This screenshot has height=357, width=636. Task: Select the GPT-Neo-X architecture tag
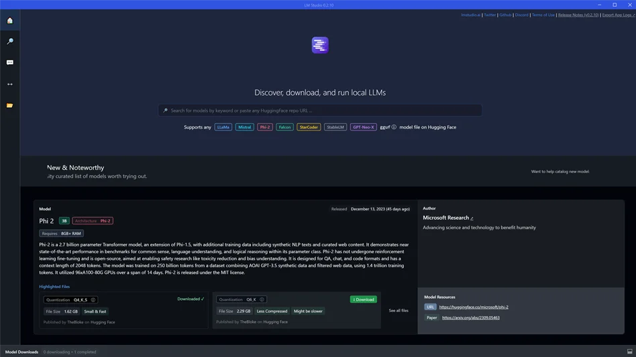364,127
